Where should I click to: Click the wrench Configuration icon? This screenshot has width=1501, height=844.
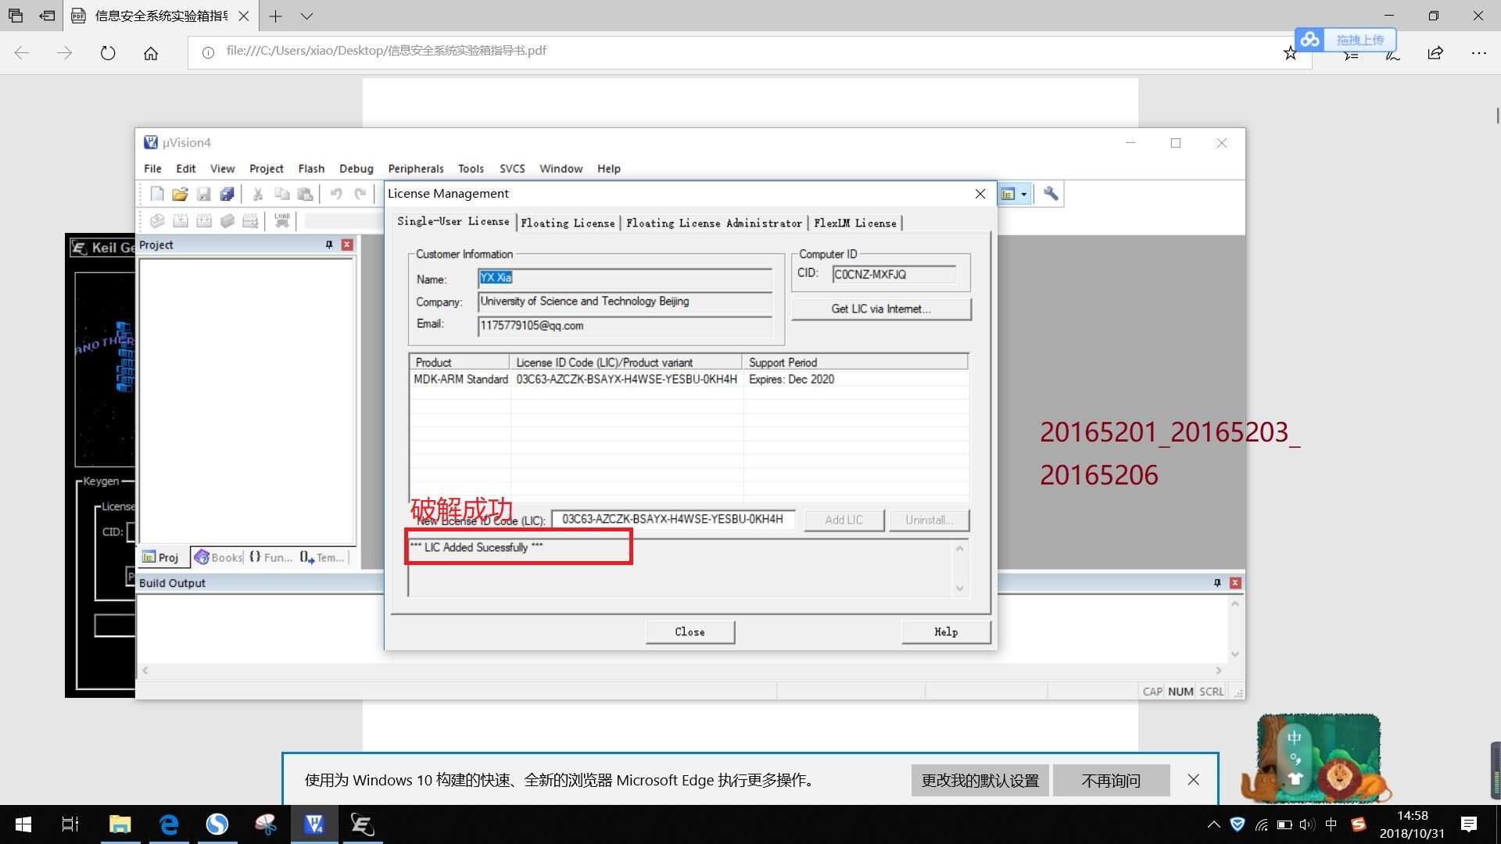click(x=1051, y=194)
